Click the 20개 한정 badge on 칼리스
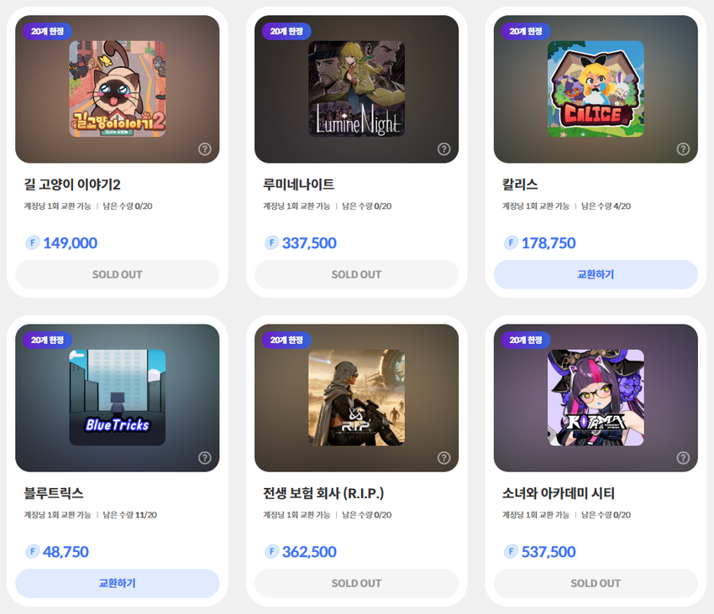Screen dimensions: 714x614 526,31
